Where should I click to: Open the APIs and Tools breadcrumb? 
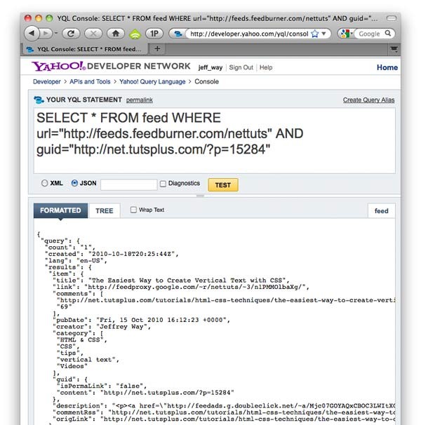pos(90,81)
